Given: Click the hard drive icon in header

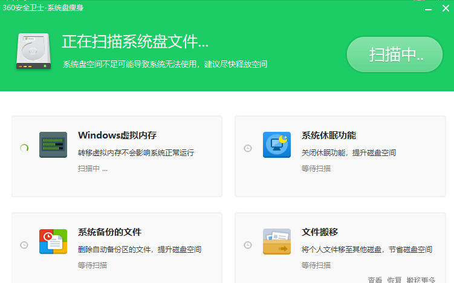Looking at the screenshot, I should (34, 51).
